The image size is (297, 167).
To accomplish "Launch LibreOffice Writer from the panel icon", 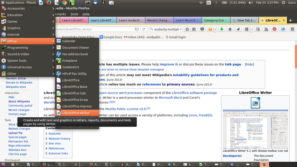I will (x=41, y=3).
